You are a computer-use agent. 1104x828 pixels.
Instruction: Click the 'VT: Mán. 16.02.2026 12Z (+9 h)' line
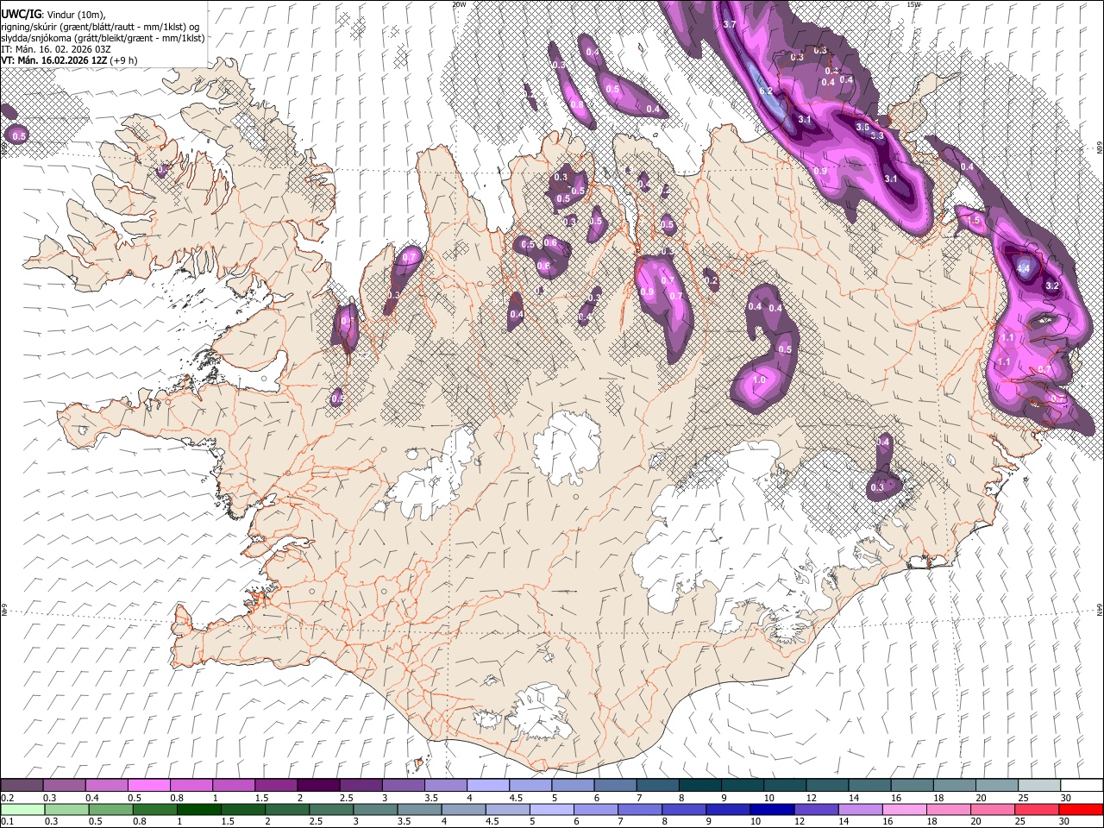pyautogui.click(x=69, y=60)
